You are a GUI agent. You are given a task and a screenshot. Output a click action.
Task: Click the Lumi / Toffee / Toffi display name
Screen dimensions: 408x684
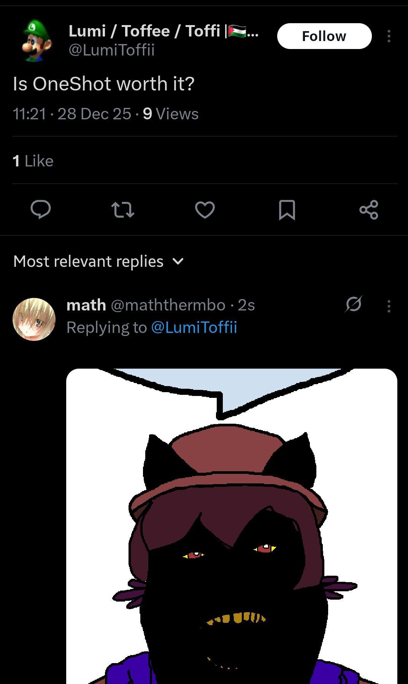click(x=144, y=31)
